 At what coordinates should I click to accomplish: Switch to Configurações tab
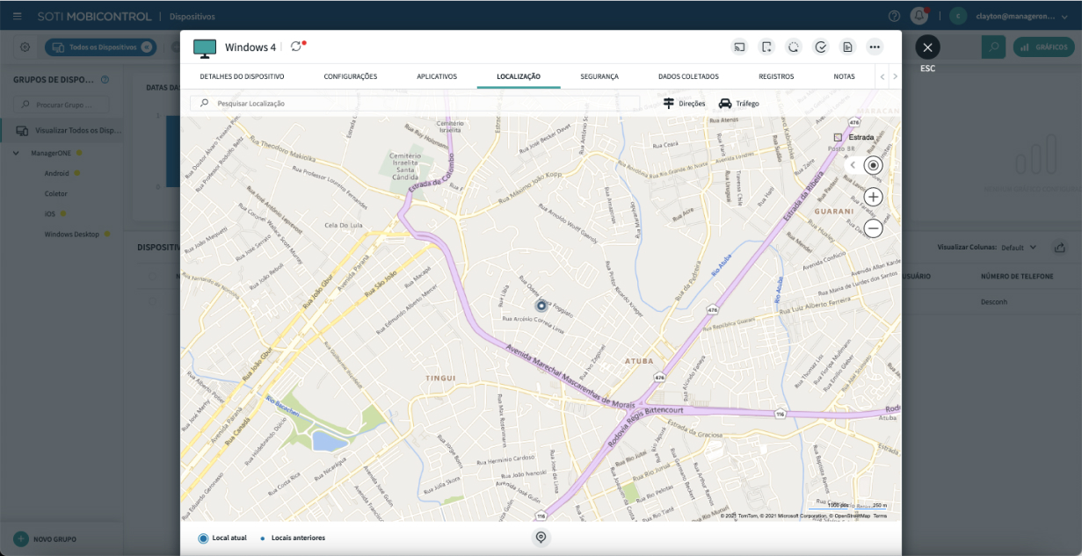tap(351, 76)
